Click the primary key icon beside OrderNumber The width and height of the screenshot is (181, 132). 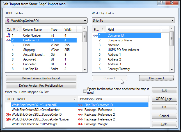pos(8,35)
